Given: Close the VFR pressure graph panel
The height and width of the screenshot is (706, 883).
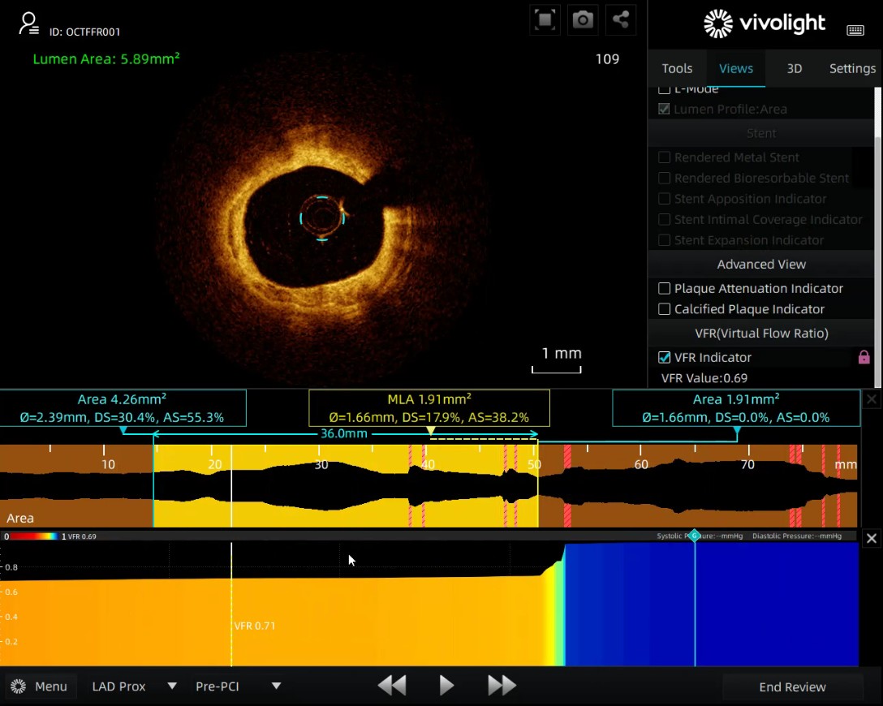Looking at the screenshot, I should coord(871,538).
